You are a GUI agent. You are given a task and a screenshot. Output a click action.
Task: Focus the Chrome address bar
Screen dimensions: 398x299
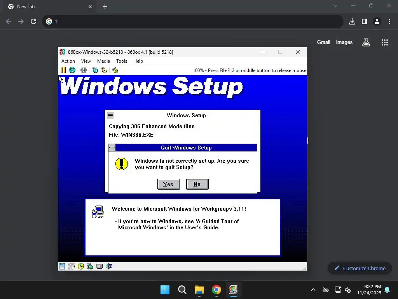click(193, 21)
